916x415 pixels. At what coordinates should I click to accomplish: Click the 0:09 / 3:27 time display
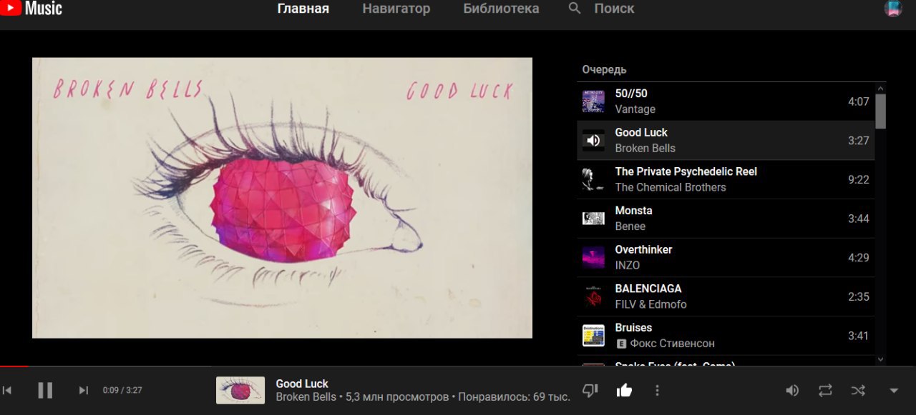point(122,390)
